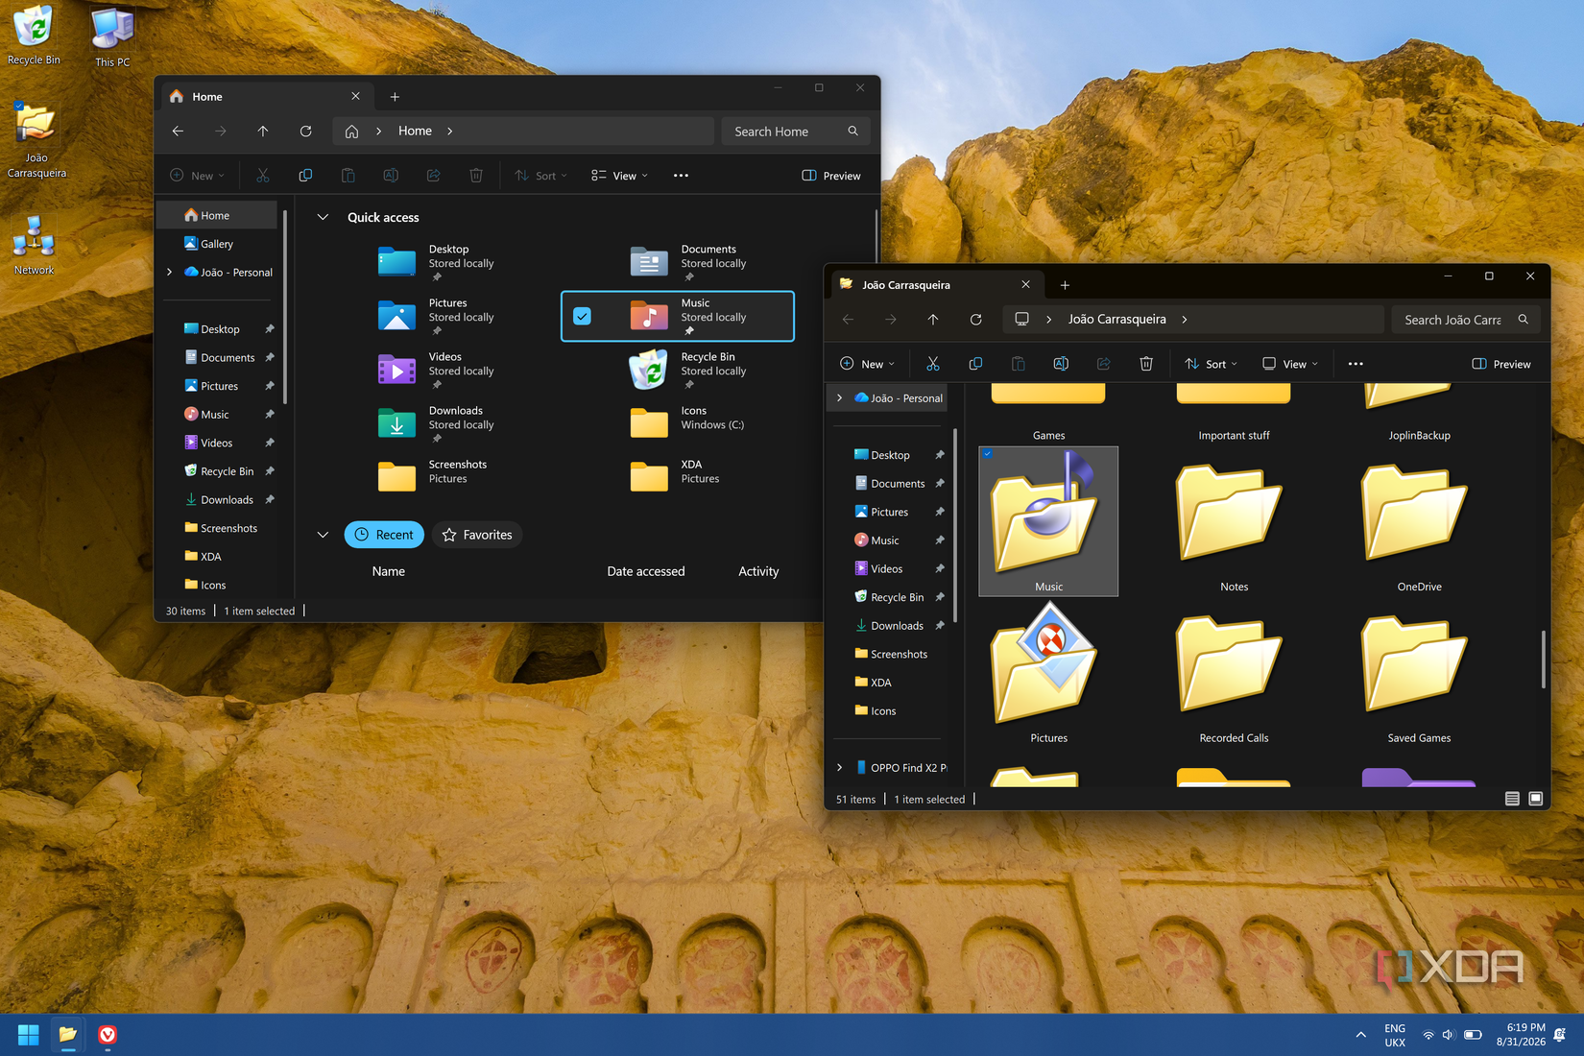Switch to details view in status bar
The height and width of the screenshot is (1056, 1584).
point(1512,799)
